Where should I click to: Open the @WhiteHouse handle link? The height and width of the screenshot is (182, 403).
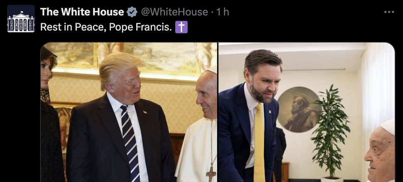pos(175,12)
